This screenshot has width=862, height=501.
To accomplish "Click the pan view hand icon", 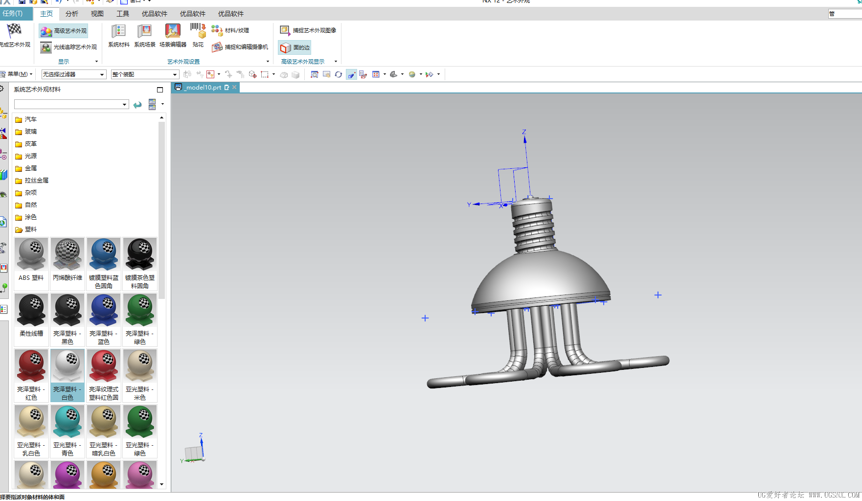I will [x=326, y=74].
